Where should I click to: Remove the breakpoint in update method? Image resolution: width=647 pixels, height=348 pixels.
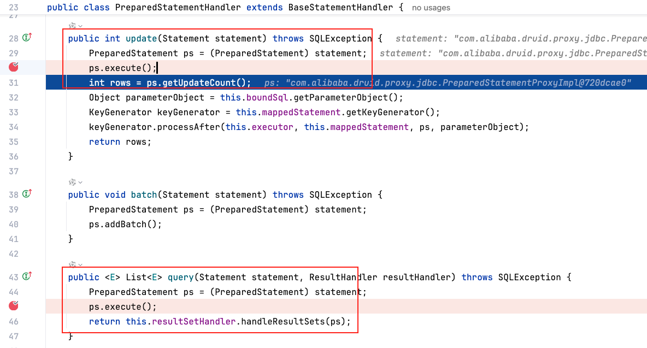click(14, 67)
